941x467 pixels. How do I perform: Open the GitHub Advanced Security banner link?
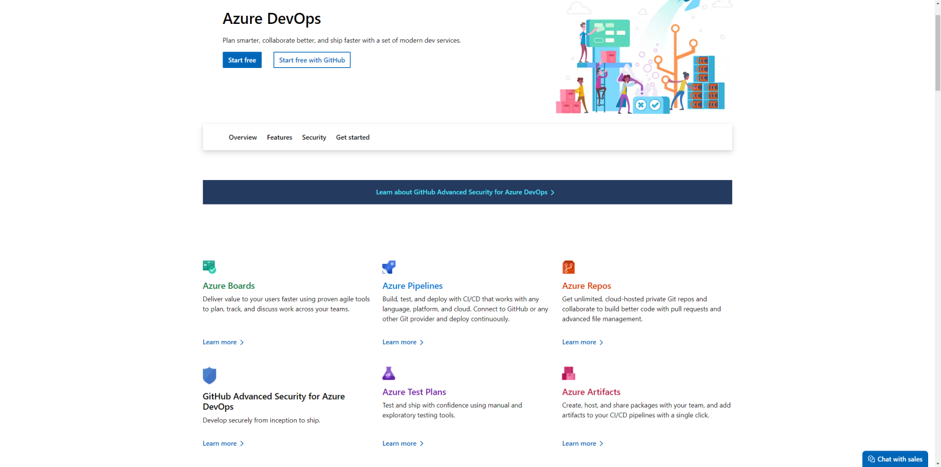(464, 192)
